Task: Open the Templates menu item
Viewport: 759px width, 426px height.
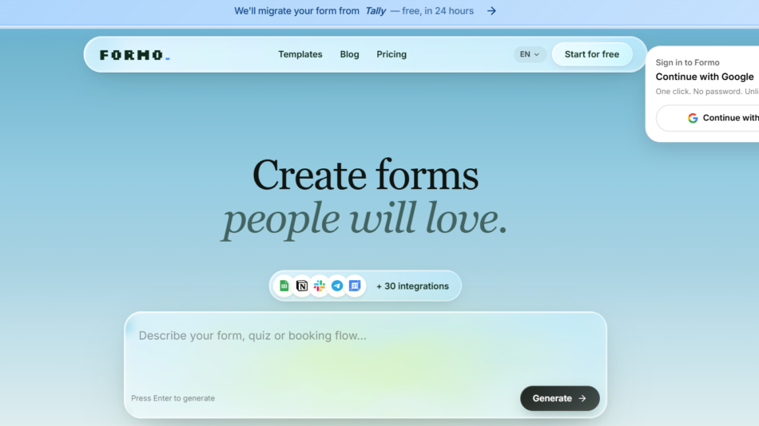Action: pos(300,54)
